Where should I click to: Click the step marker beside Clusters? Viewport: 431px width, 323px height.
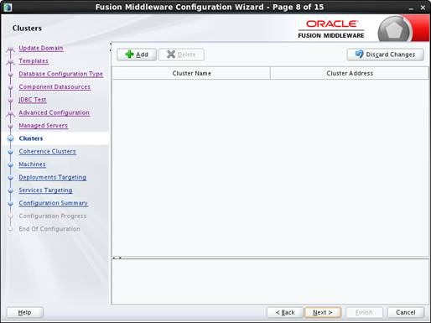11,138
